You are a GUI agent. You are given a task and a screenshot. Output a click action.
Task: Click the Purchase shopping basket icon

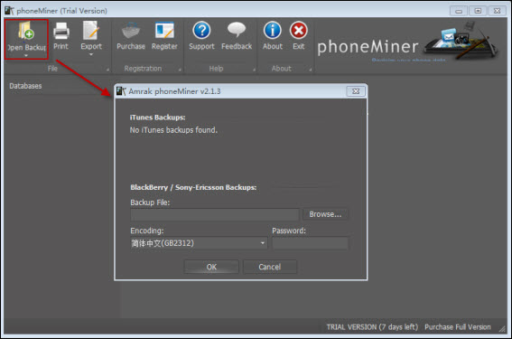coord(131,31)
